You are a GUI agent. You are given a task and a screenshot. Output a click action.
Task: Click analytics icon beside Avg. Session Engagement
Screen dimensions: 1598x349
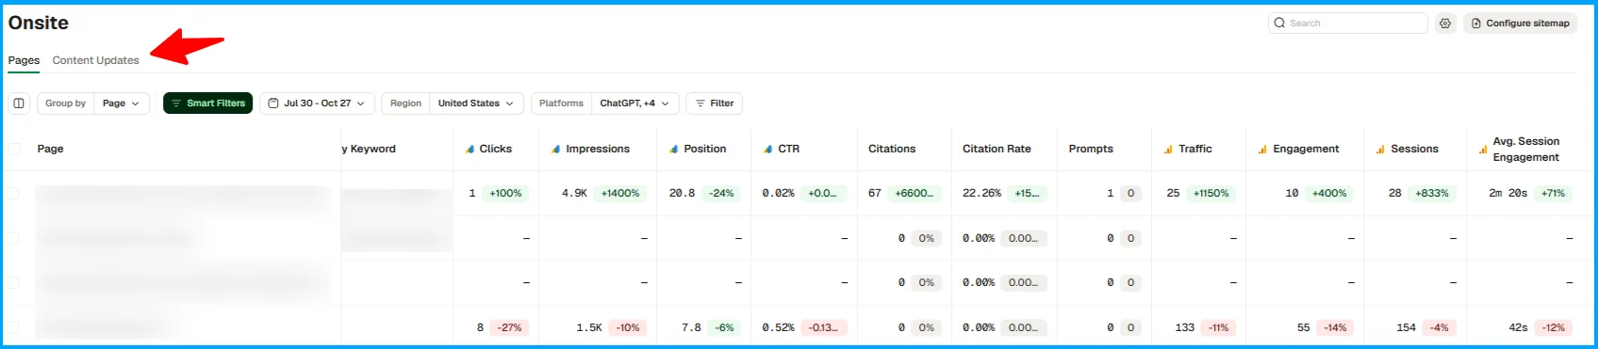click(1483, 149)
